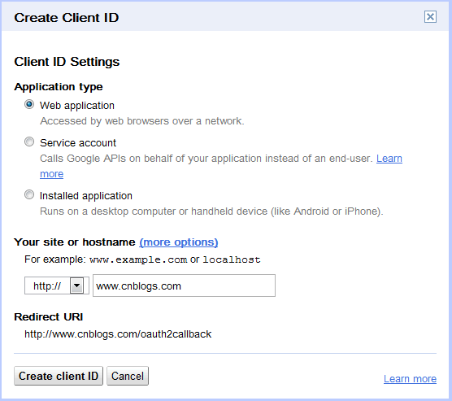Click the Web application label text
This screenshot has width=452, height=401.
[x=77, y=106]
